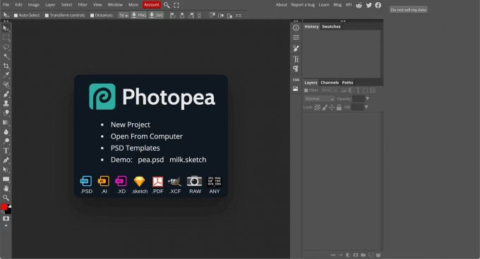The height and width of the screenshot is (259, 480).
Task: Open PSD Templates link
Action: click(x=136, y=148)
